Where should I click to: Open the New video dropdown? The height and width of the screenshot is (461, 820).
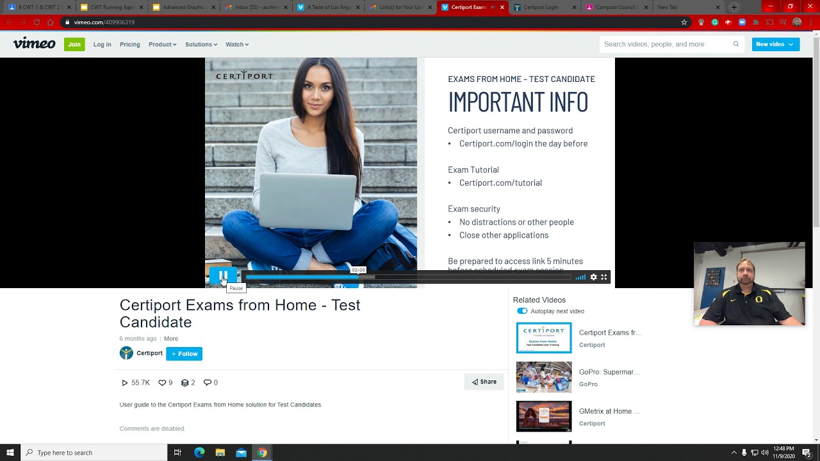775,44
